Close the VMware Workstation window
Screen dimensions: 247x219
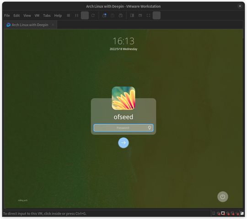point(240,6)
